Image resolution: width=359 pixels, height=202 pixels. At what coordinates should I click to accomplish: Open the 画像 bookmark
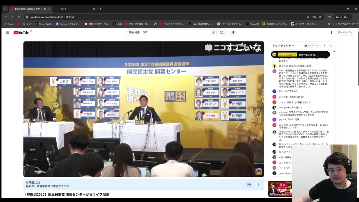(118, 24)
